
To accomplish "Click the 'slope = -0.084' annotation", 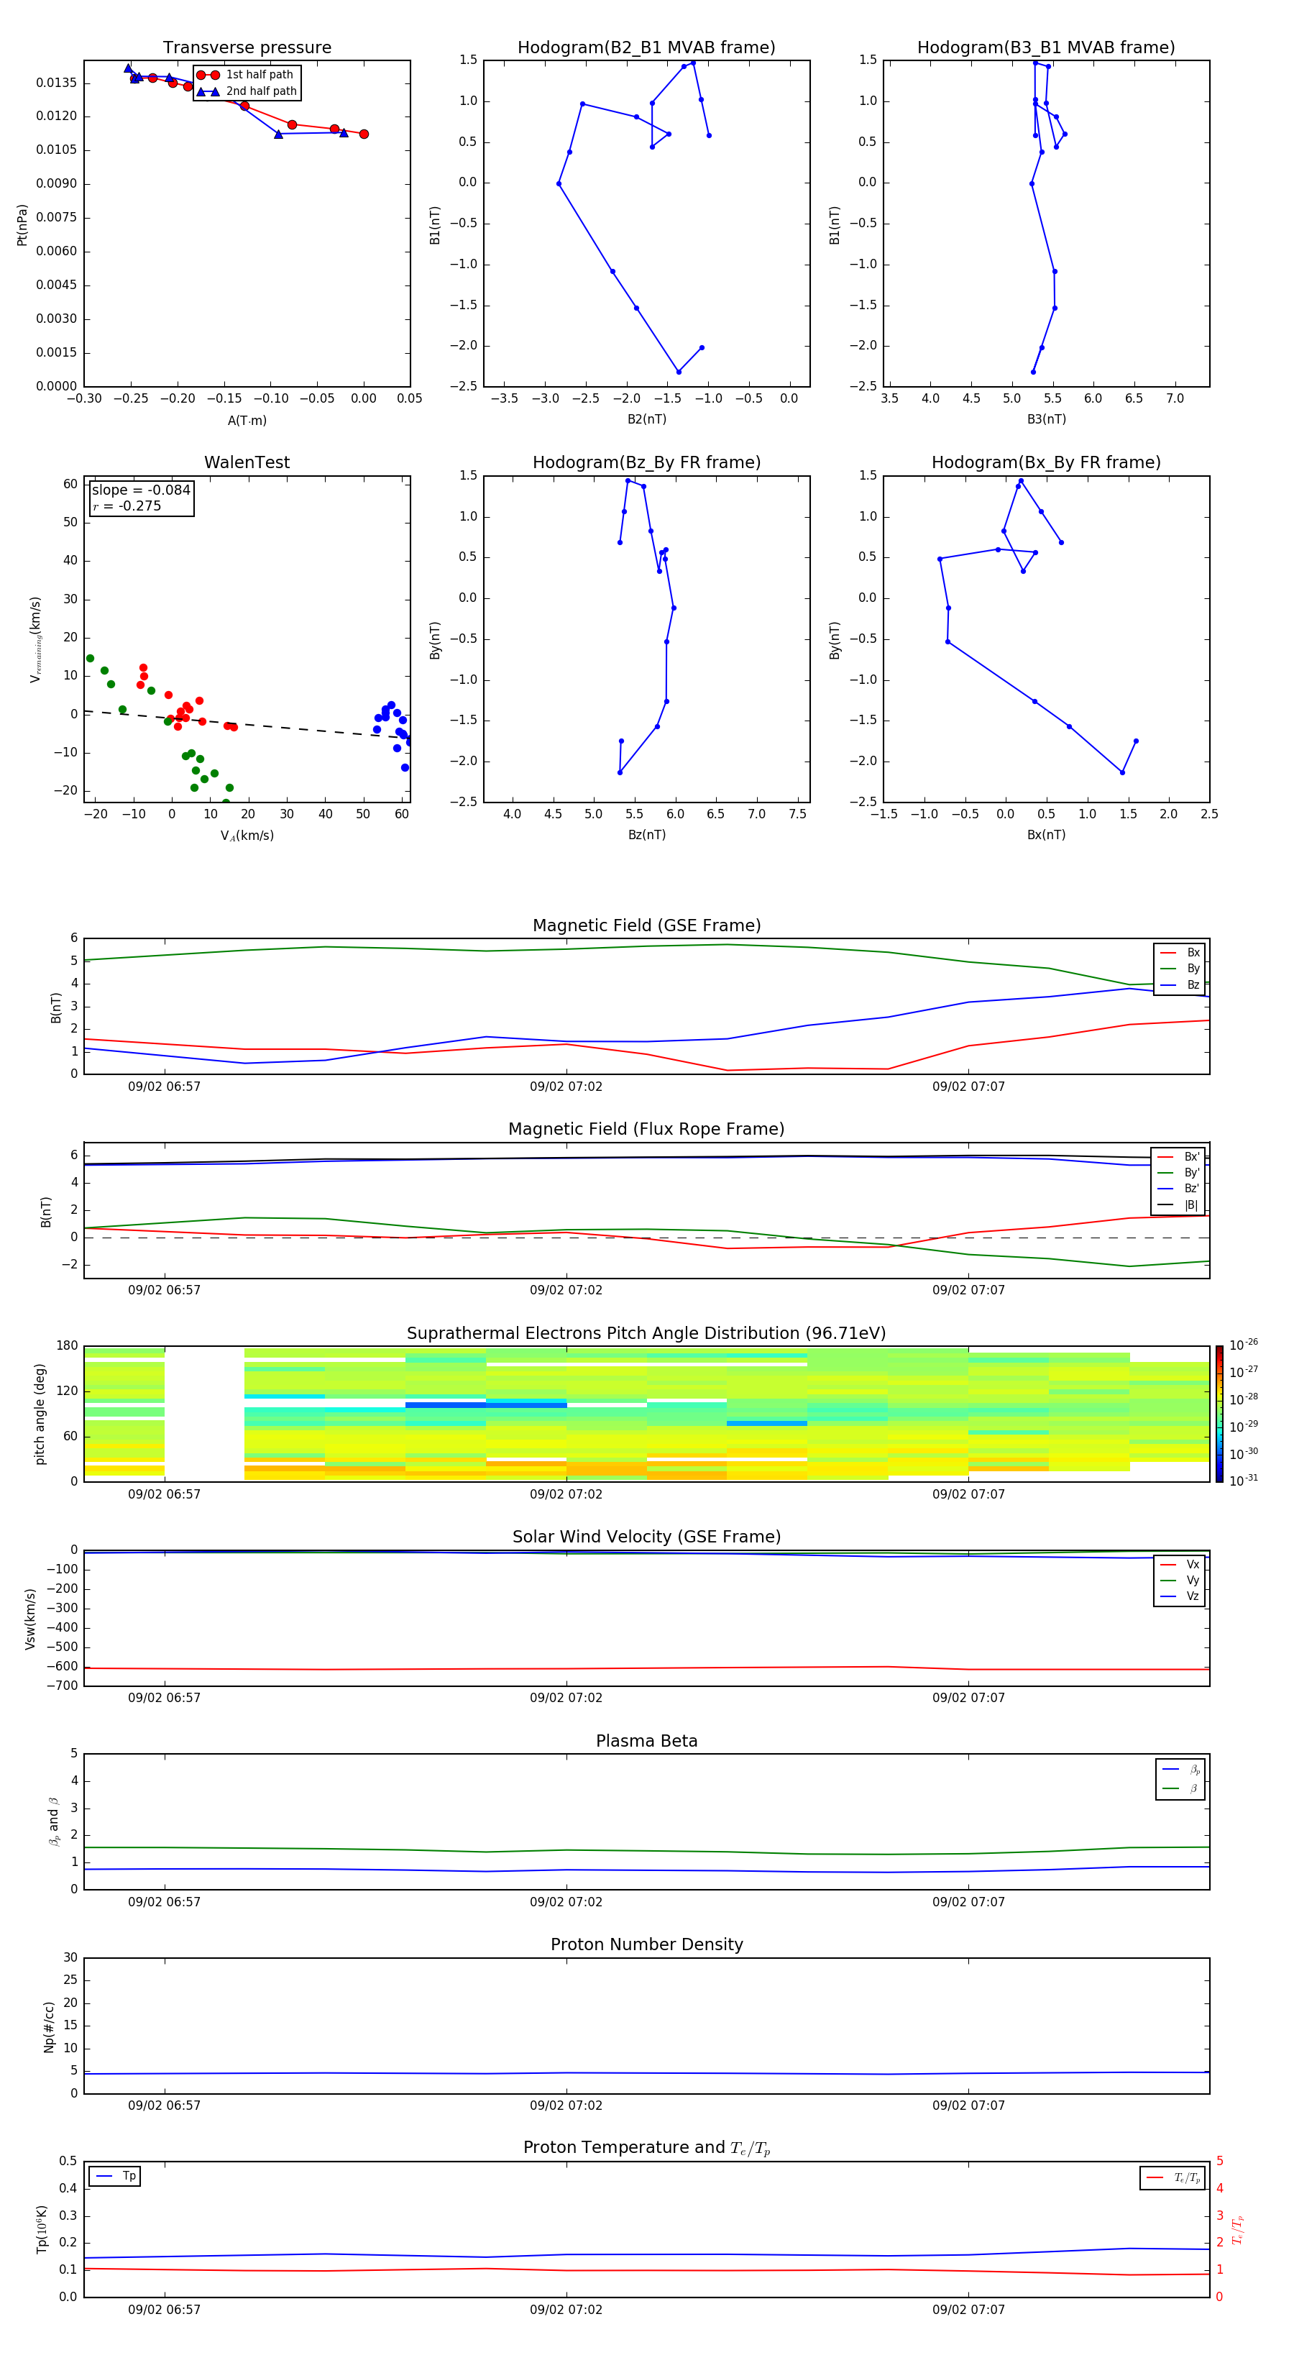I will point(141,490).
